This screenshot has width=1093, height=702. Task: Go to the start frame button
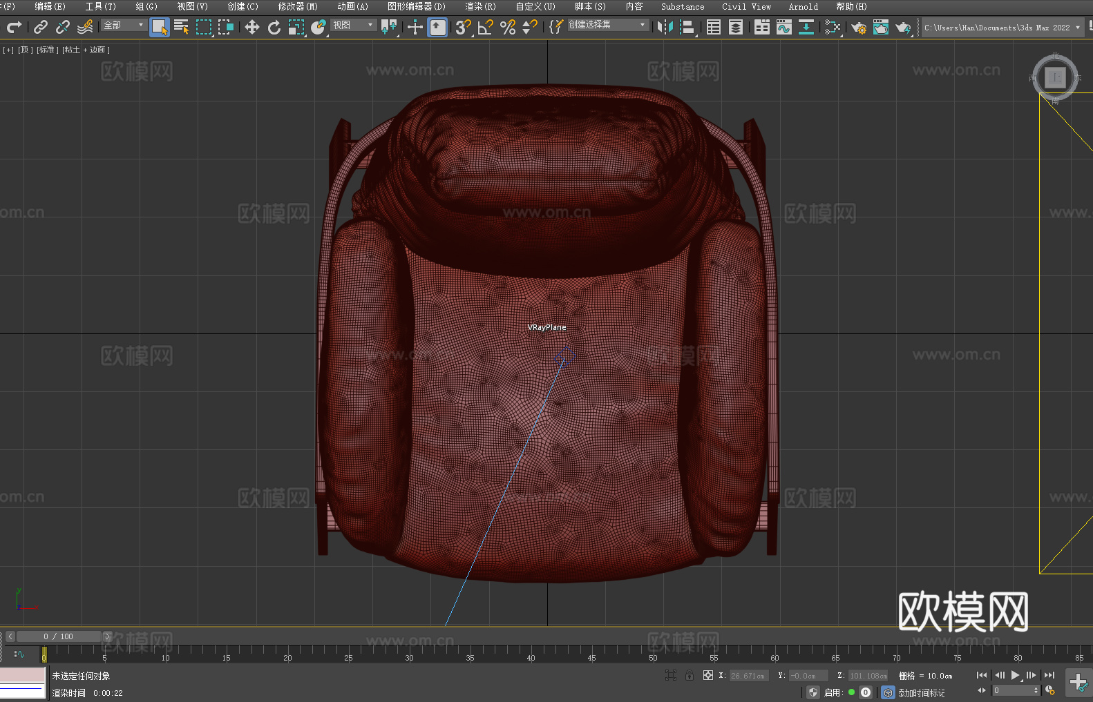(981, 675)
